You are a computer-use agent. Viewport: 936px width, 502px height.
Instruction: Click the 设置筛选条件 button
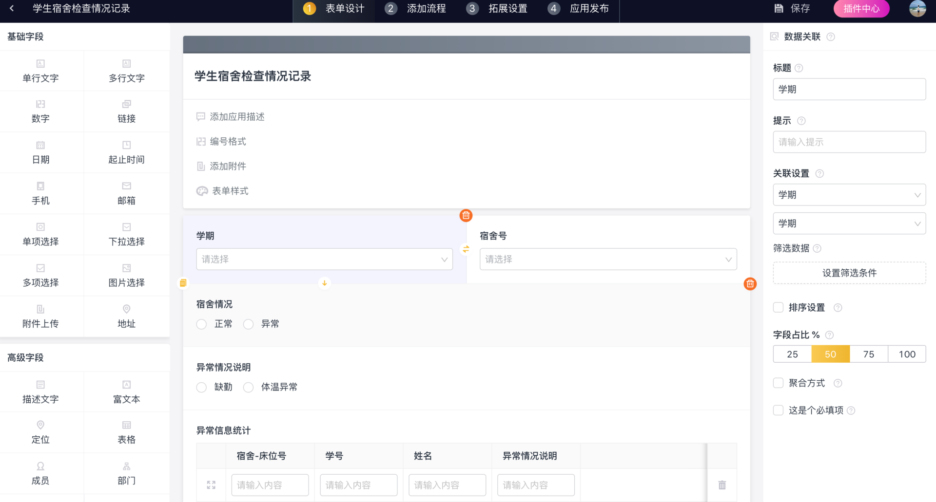click(x=849, y=273)
